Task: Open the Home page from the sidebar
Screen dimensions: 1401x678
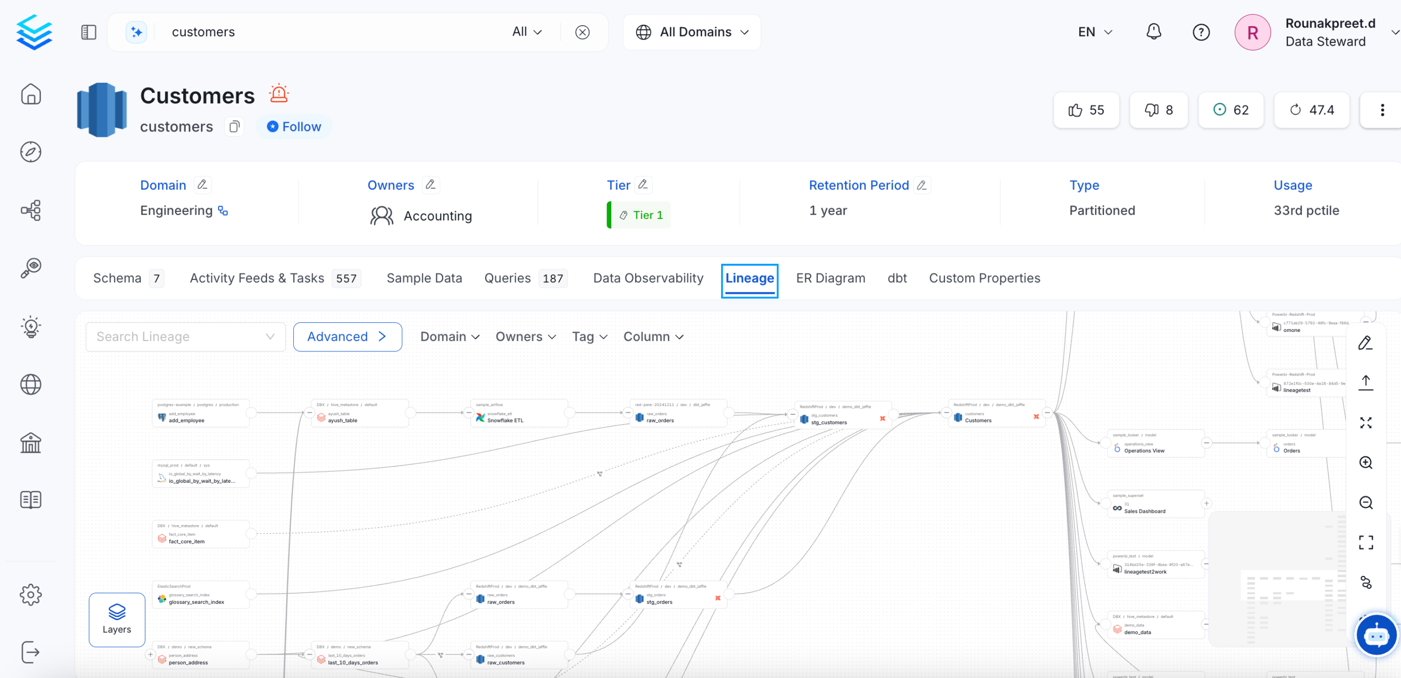Action: pos(31,94)
